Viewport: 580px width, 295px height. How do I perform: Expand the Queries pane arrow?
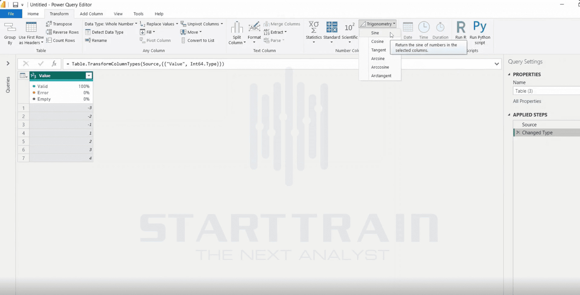pos(8,63)
